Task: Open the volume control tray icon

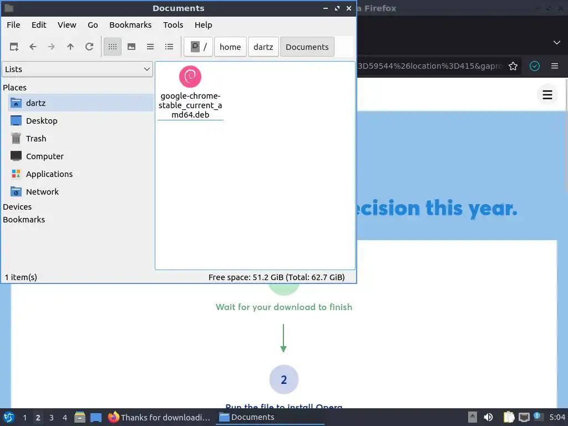Action: [x=488, y=417]
